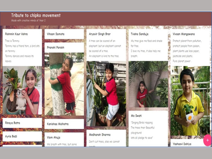View photo of boy beside snake plant
Image resolution: width=212 pixels, height=159 pixels.
[x=106, y=94]
